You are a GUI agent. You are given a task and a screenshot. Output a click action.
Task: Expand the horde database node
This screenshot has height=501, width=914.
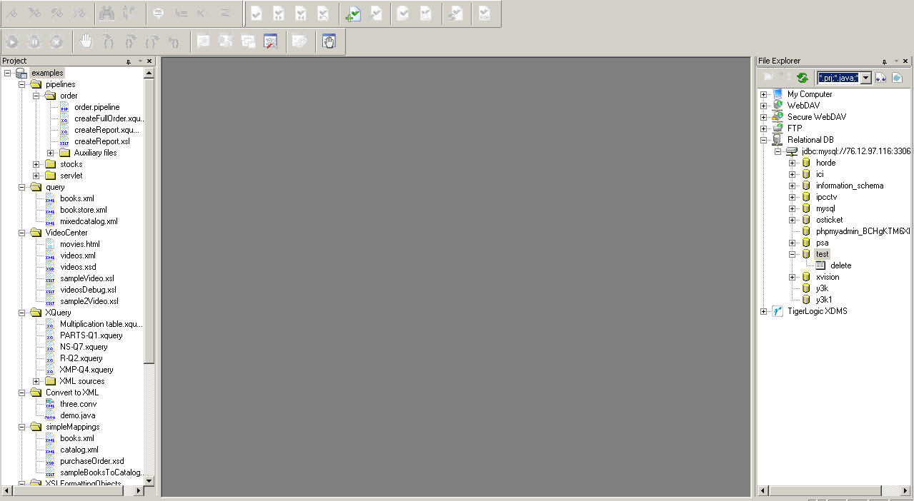point(792,163)
